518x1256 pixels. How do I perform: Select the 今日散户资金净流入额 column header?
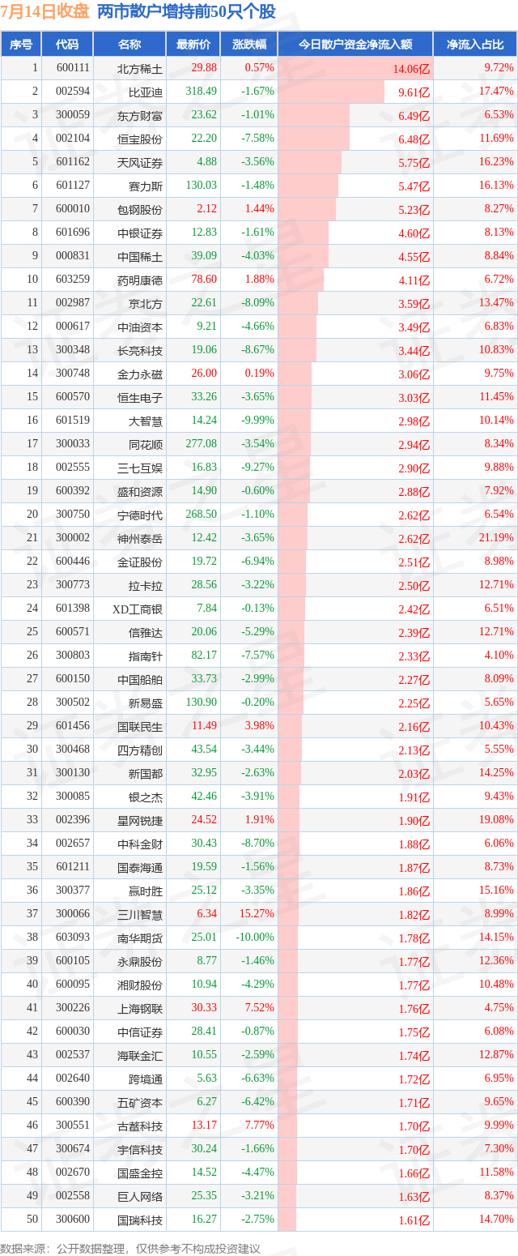355,45
